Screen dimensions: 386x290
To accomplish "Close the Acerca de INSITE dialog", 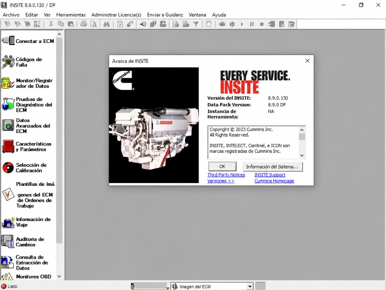I will coord(307,61).
